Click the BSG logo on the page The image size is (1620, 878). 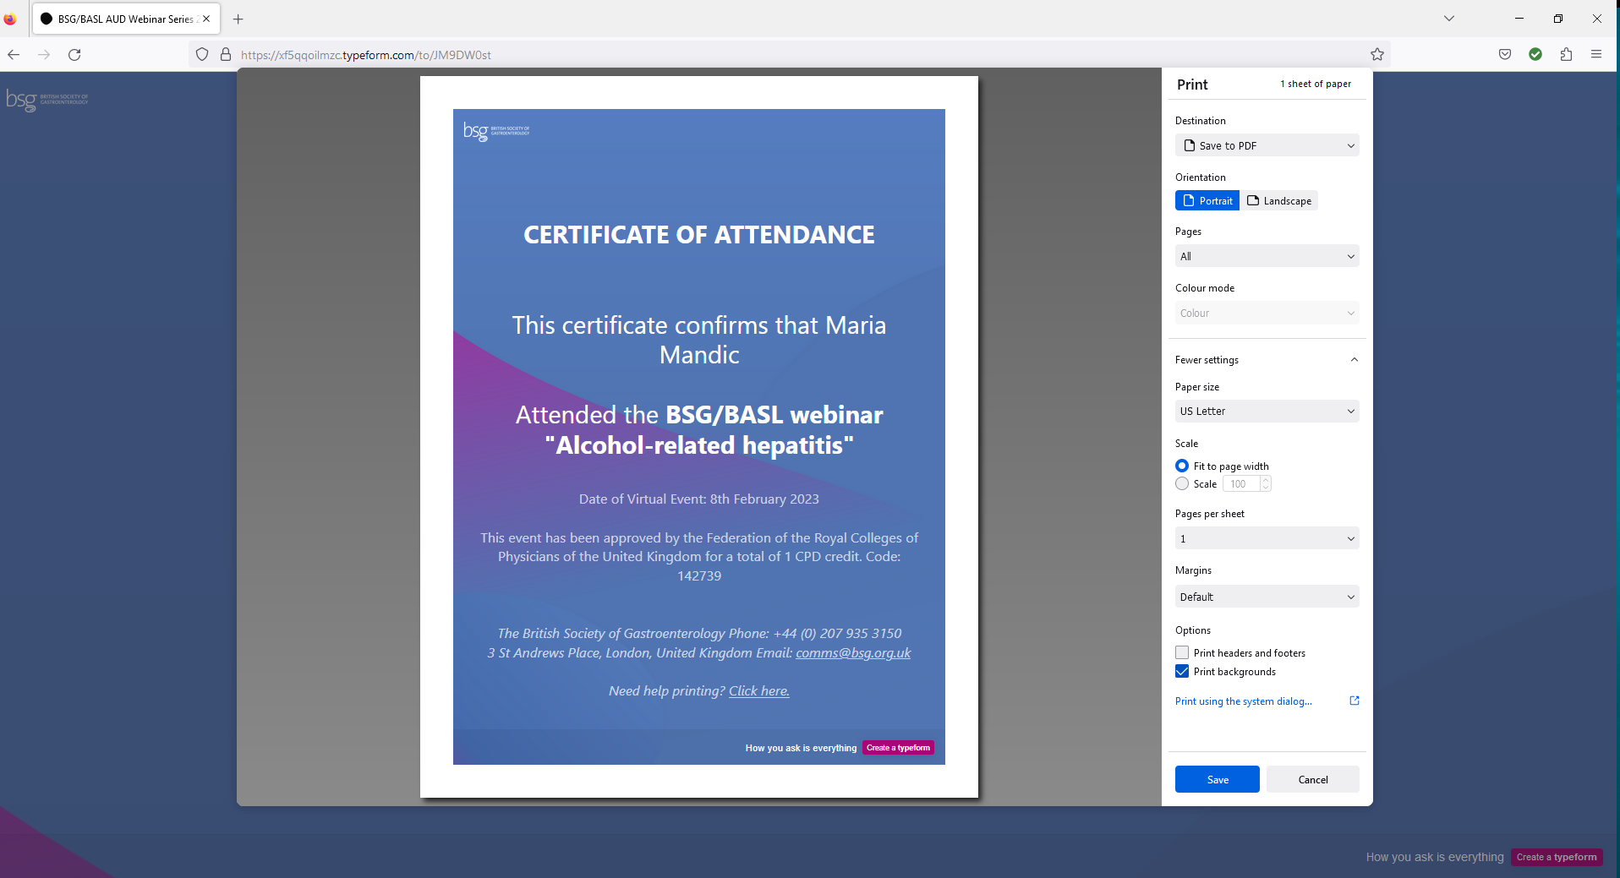point(47,101)
